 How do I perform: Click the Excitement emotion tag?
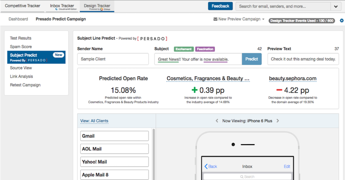click(x=184, y=49)
